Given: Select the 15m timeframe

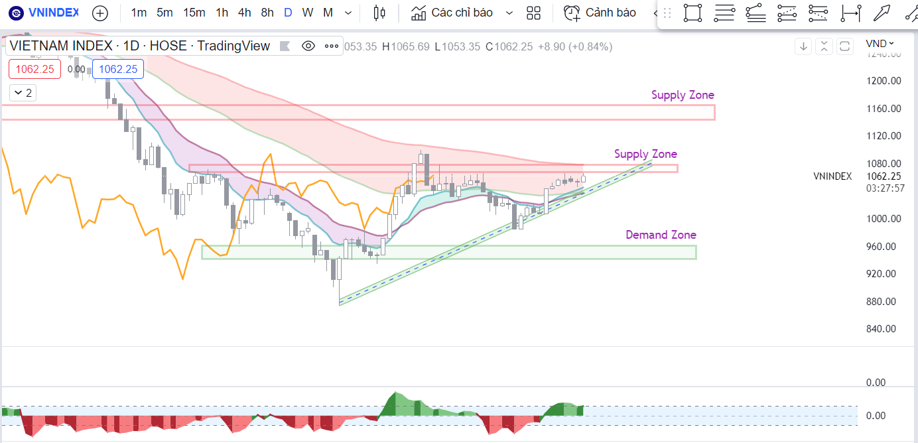Looking at the screenshot, I should coord(194,13).
